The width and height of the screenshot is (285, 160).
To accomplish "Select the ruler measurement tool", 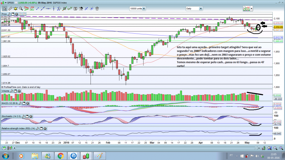I will coord(10,8).
